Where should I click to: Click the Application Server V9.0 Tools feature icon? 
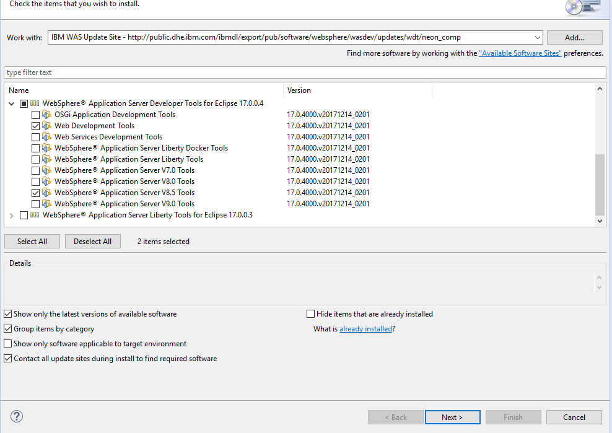[47, 203]
